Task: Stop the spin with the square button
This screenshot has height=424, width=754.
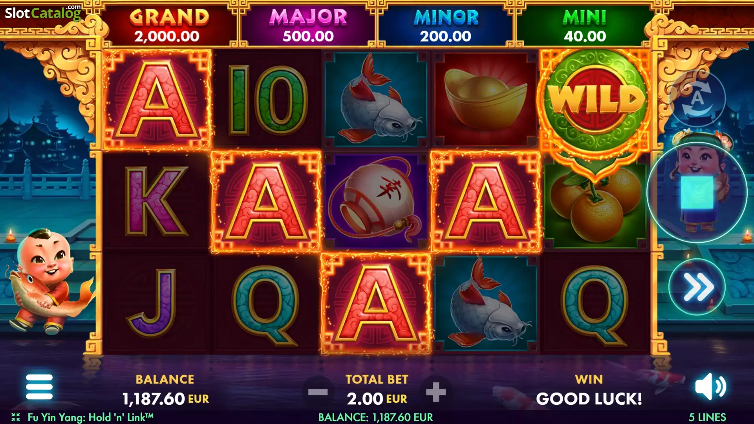Action: pyautogui.click(x=697, y=192)
